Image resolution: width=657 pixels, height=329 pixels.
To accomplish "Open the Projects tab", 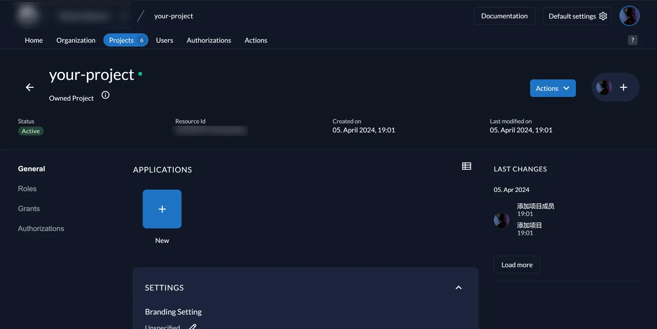I will pyautogui.click(x=126, y=40).
